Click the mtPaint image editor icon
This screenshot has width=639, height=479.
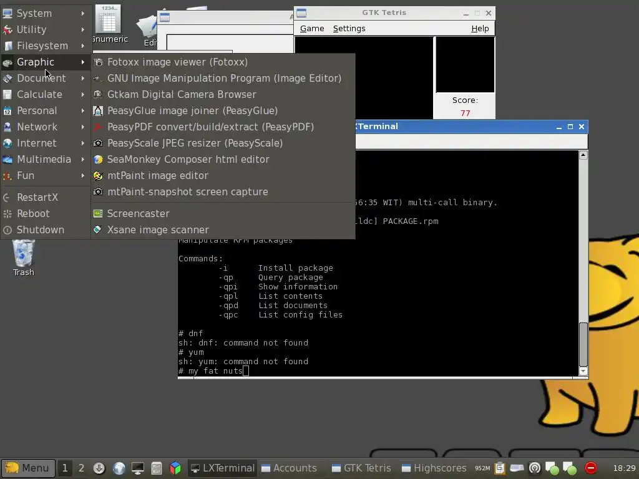pyautogui.click(x=98, y=175)
